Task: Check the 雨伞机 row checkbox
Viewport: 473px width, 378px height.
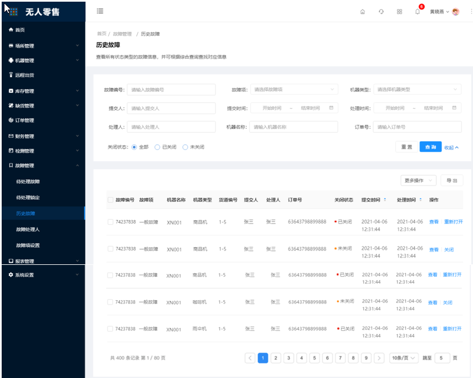Action: tap(110, 329)
